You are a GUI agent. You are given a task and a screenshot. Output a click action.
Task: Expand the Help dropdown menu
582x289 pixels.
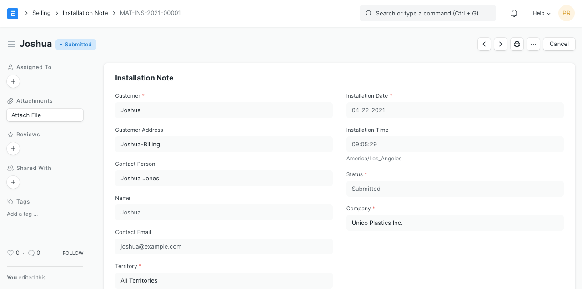click(542, 13)
